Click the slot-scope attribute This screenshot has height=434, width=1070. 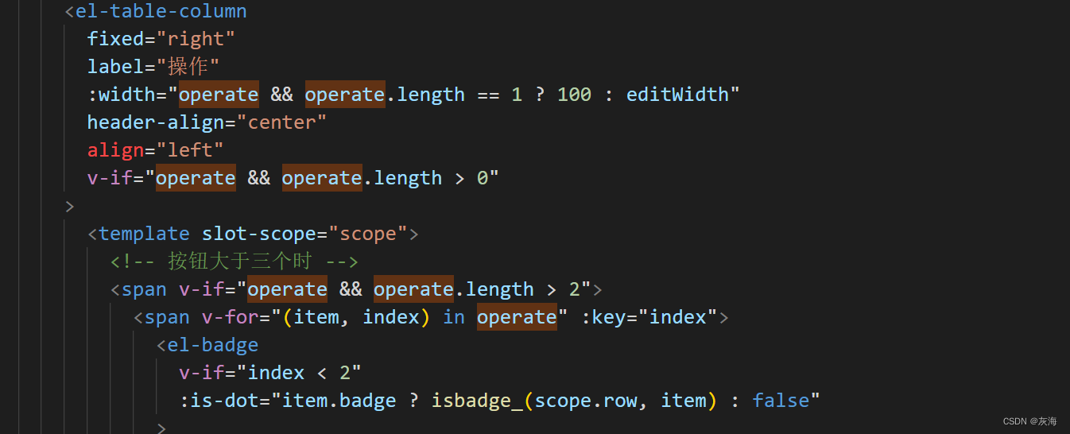click(x=259, y=234)
